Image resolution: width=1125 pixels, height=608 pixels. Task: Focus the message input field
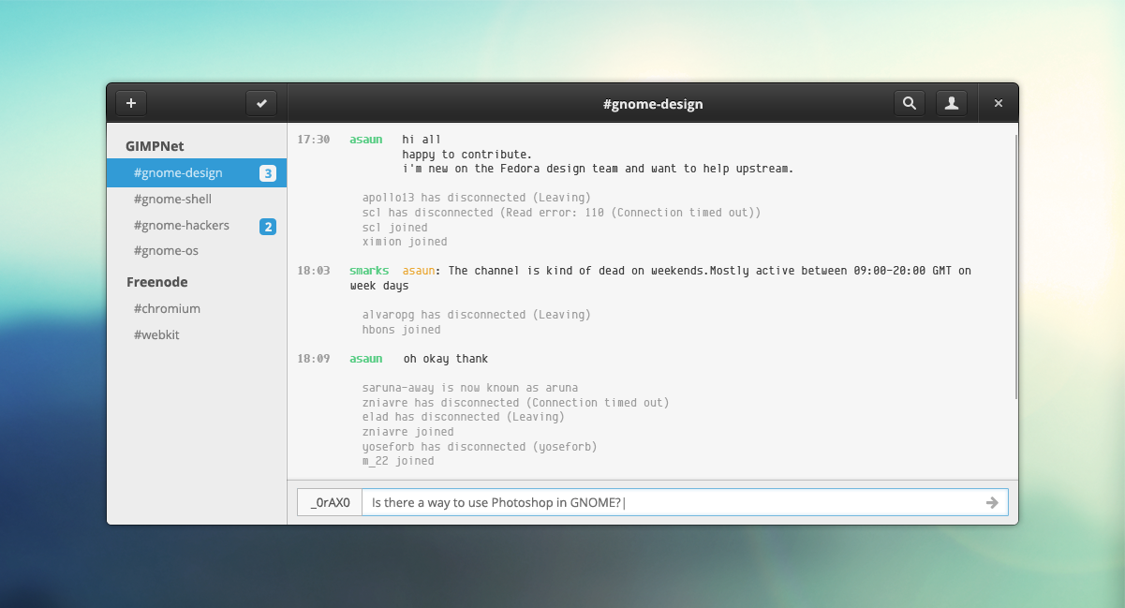685,503
